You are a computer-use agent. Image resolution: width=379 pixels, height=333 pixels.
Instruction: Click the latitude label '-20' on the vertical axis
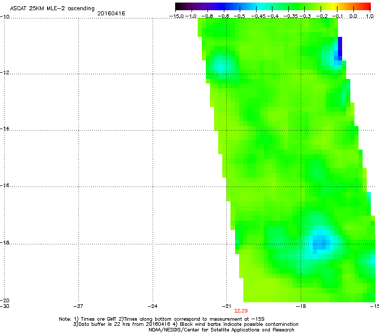5,300
